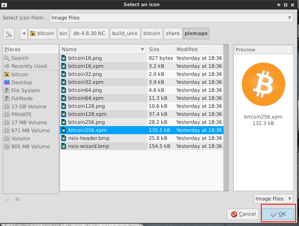Click the file icon of bitcoin32.xpm
299x226 pixels.
pos(64,82)
